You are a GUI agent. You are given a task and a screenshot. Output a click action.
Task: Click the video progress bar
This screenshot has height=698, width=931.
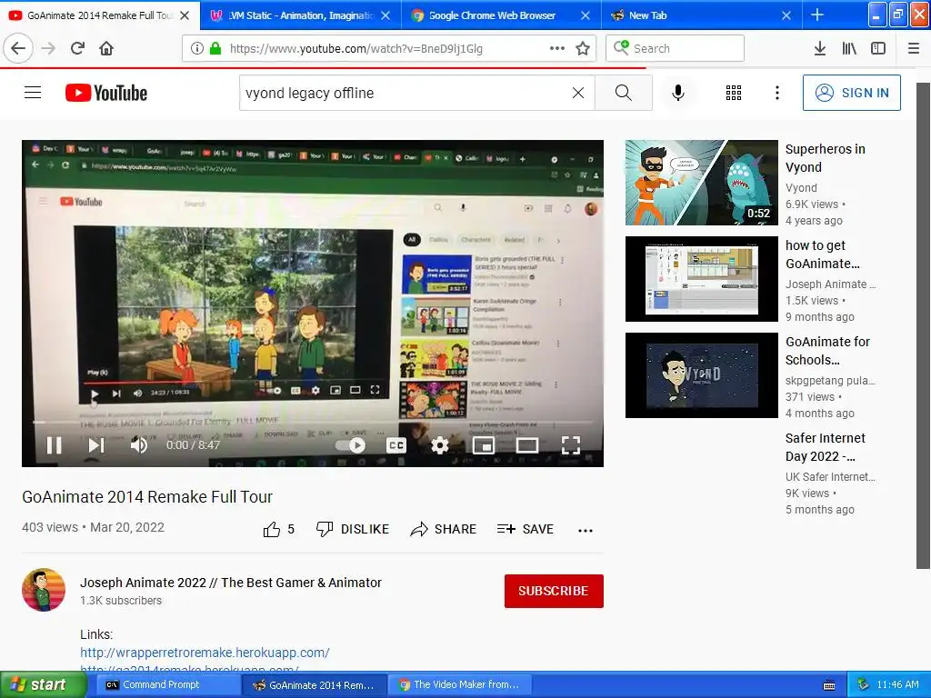point(313,422)
